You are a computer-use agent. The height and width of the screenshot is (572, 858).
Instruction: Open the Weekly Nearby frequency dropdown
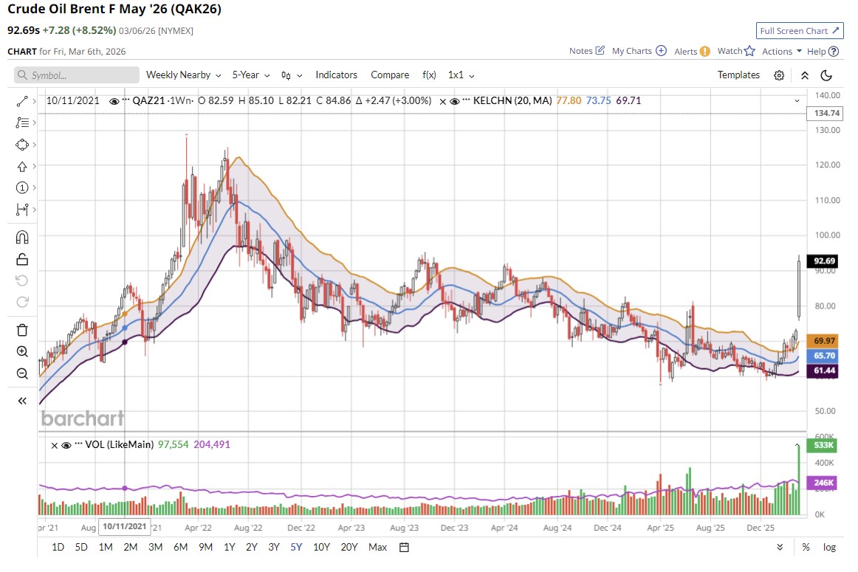click(183, 75)
